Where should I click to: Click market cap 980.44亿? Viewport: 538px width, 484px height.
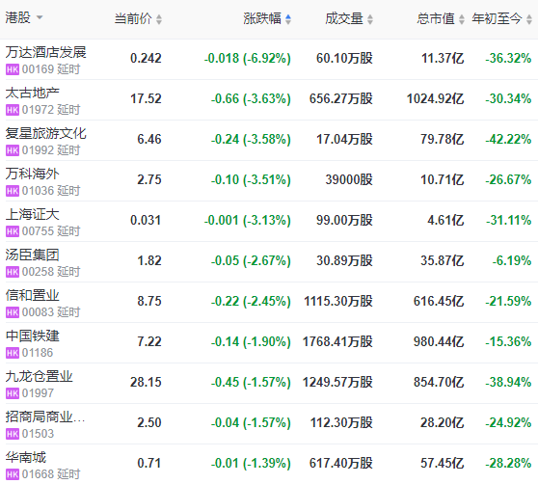click(439, 341)
